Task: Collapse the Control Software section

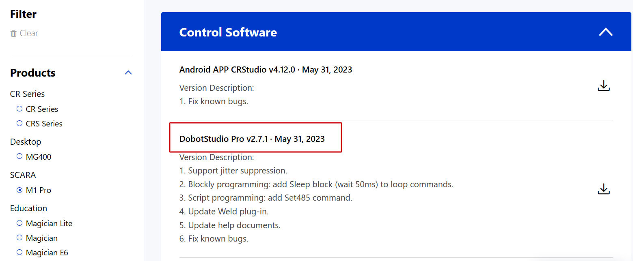Action: pyautogui.click(x=605, y=32)
